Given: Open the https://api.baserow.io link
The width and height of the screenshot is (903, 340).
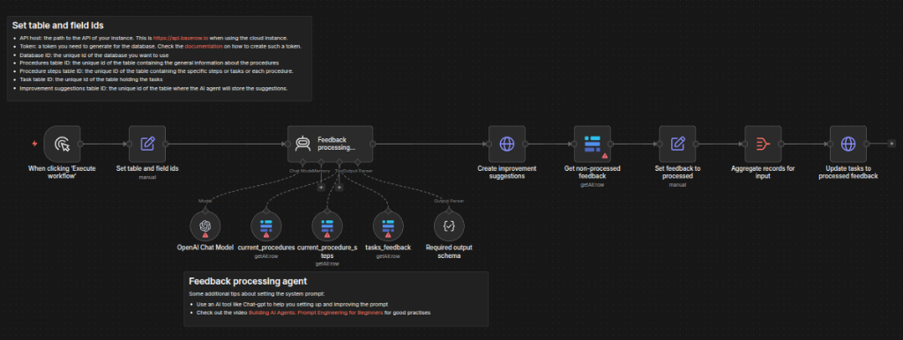Looking at the screenshot, I should pyautogui.click(x=180, y=38).
